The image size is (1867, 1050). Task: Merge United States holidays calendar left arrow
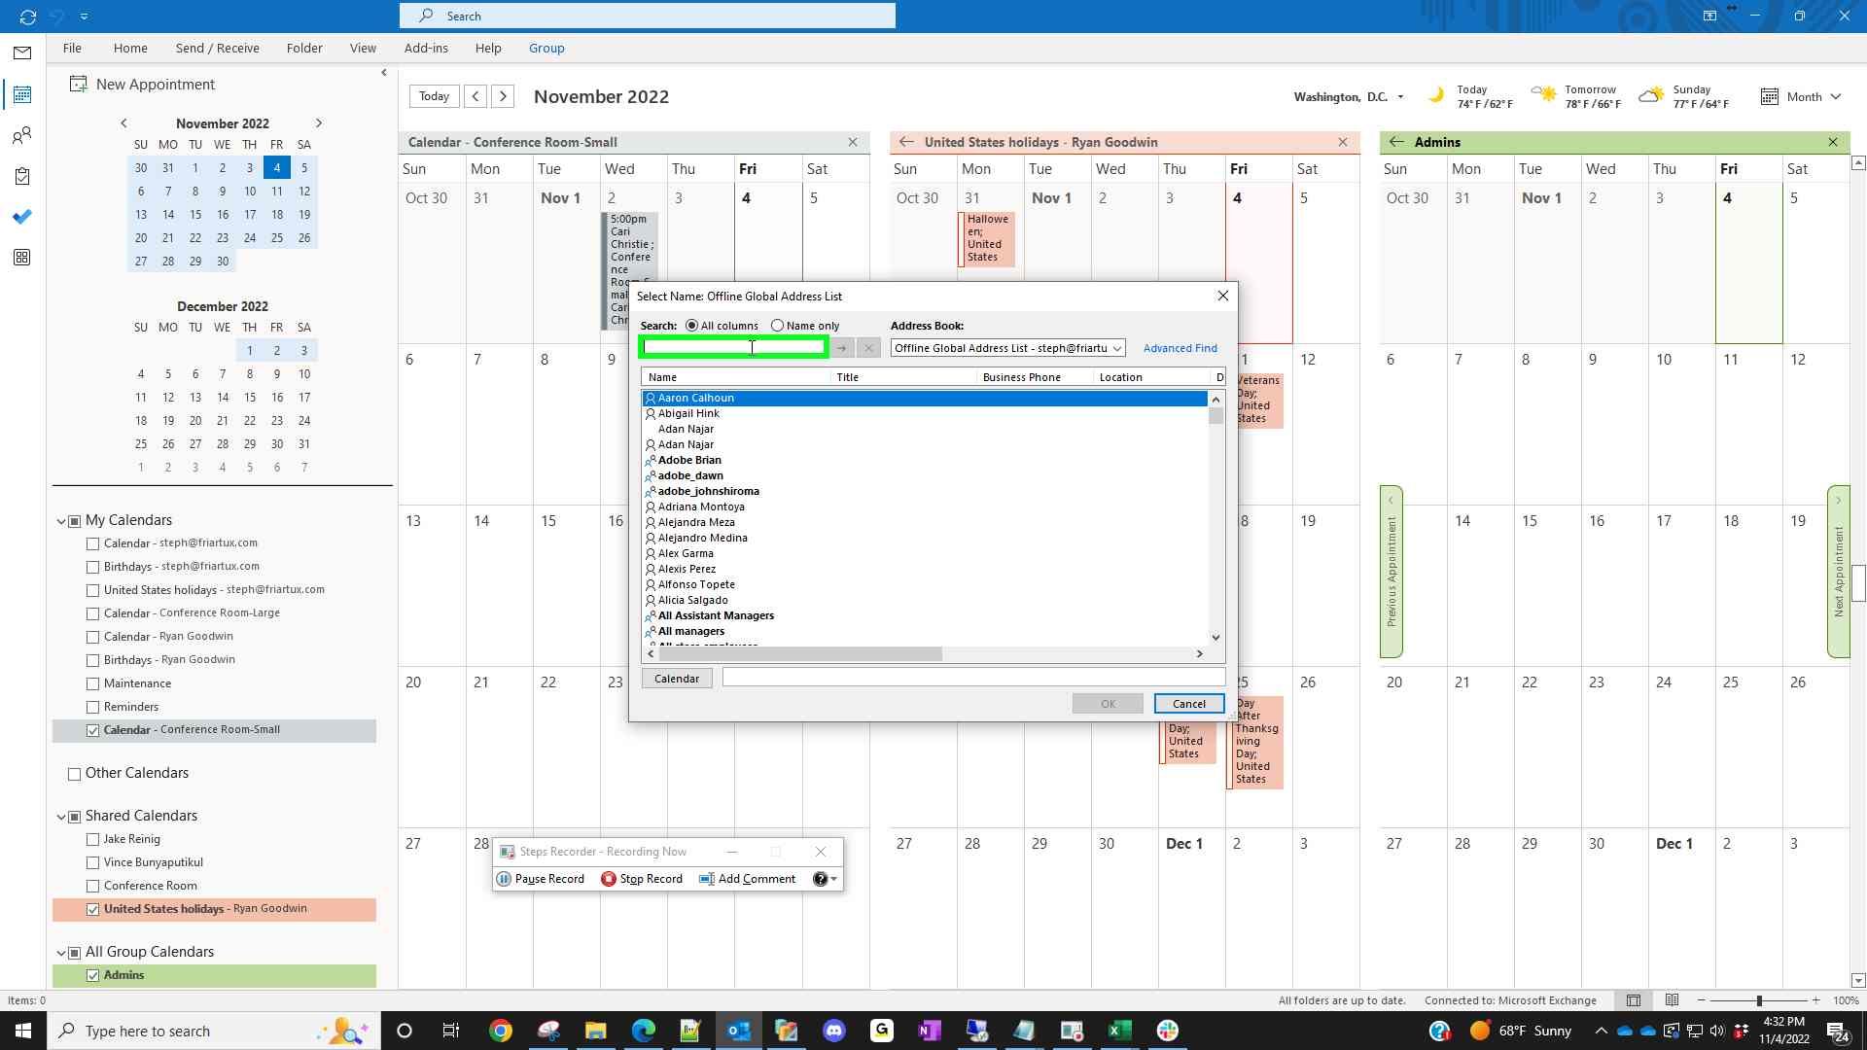(906, 142)
